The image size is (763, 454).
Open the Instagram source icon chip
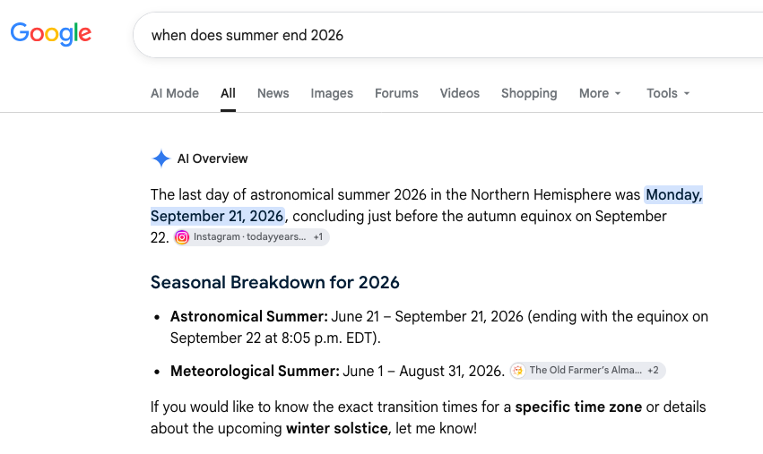[181, 237]
